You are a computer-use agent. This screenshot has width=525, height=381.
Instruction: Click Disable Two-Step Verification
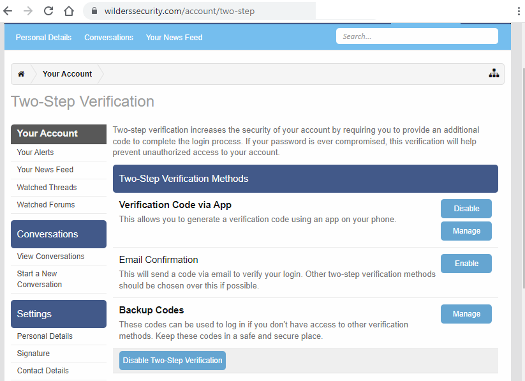tap(172, 360)
